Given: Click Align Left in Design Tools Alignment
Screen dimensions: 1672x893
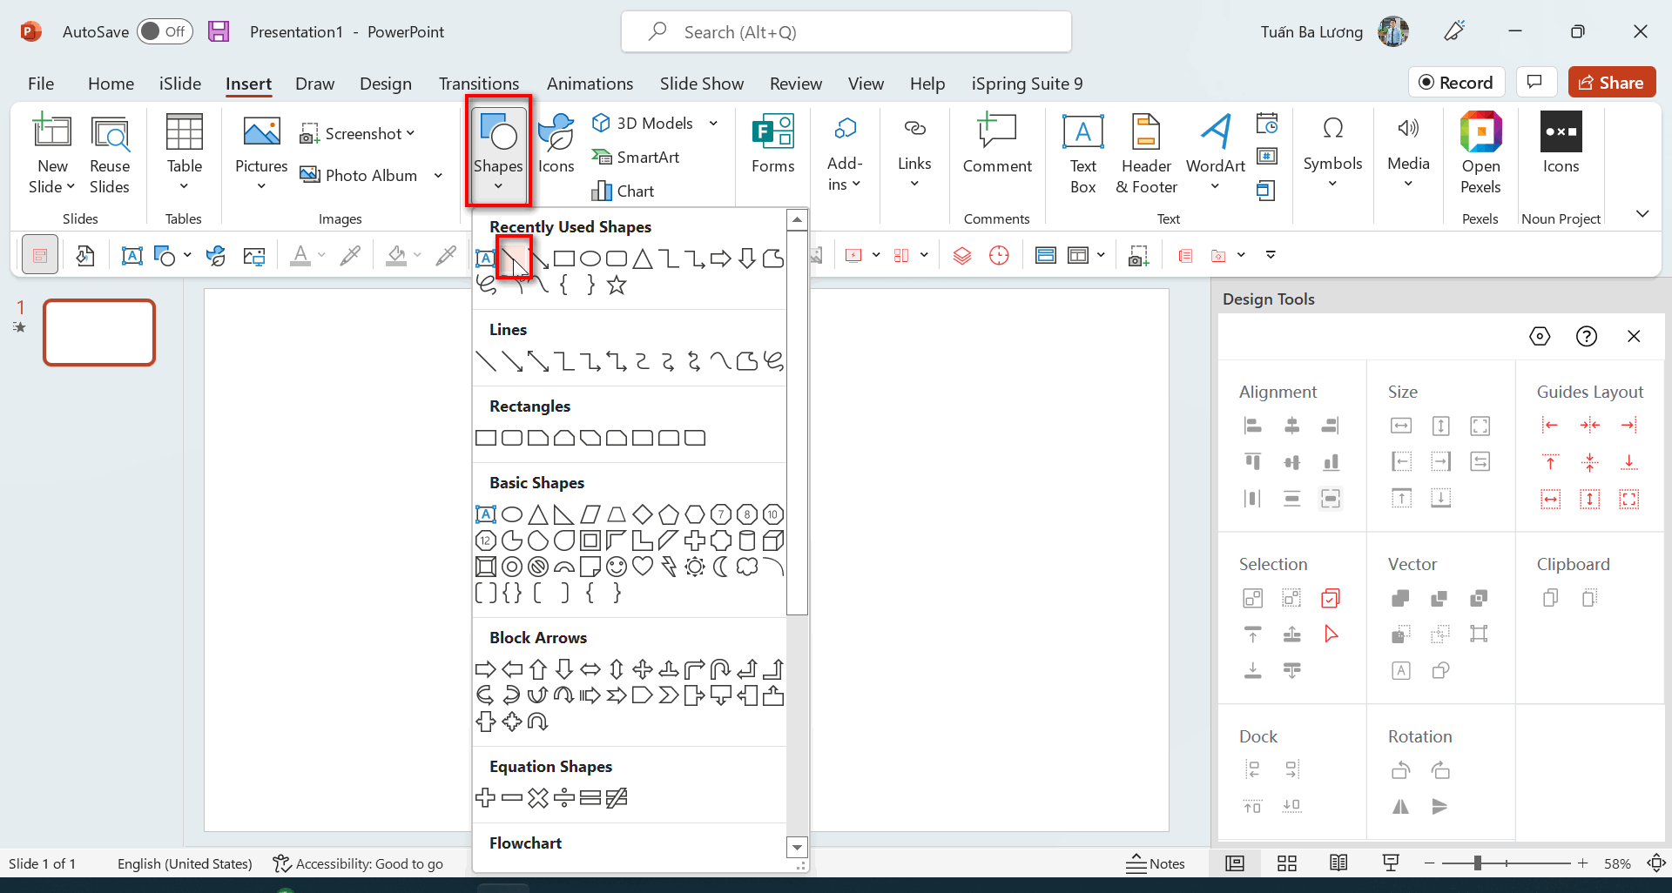Looking at the screenshot, I should pyautogui.click(x=1253, y=426).
